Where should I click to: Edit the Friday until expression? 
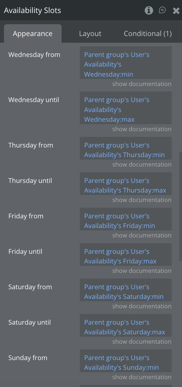coord(126,256)
